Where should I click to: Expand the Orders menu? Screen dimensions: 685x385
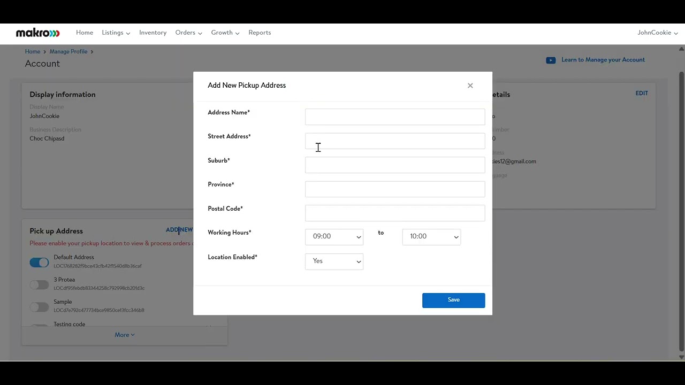pyautogui.click(x=189, y=33)
